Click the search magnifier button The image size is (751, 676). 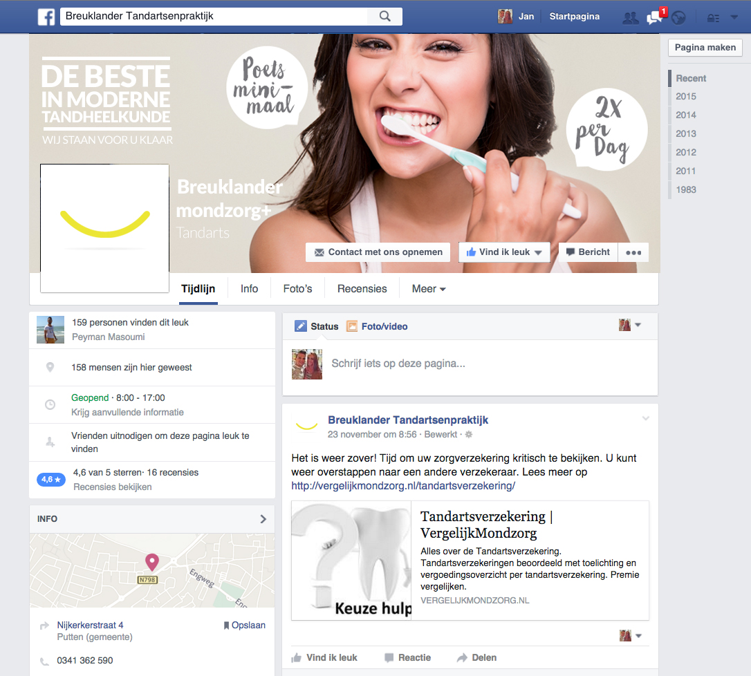pyautogui.click(x=384, y=17)
